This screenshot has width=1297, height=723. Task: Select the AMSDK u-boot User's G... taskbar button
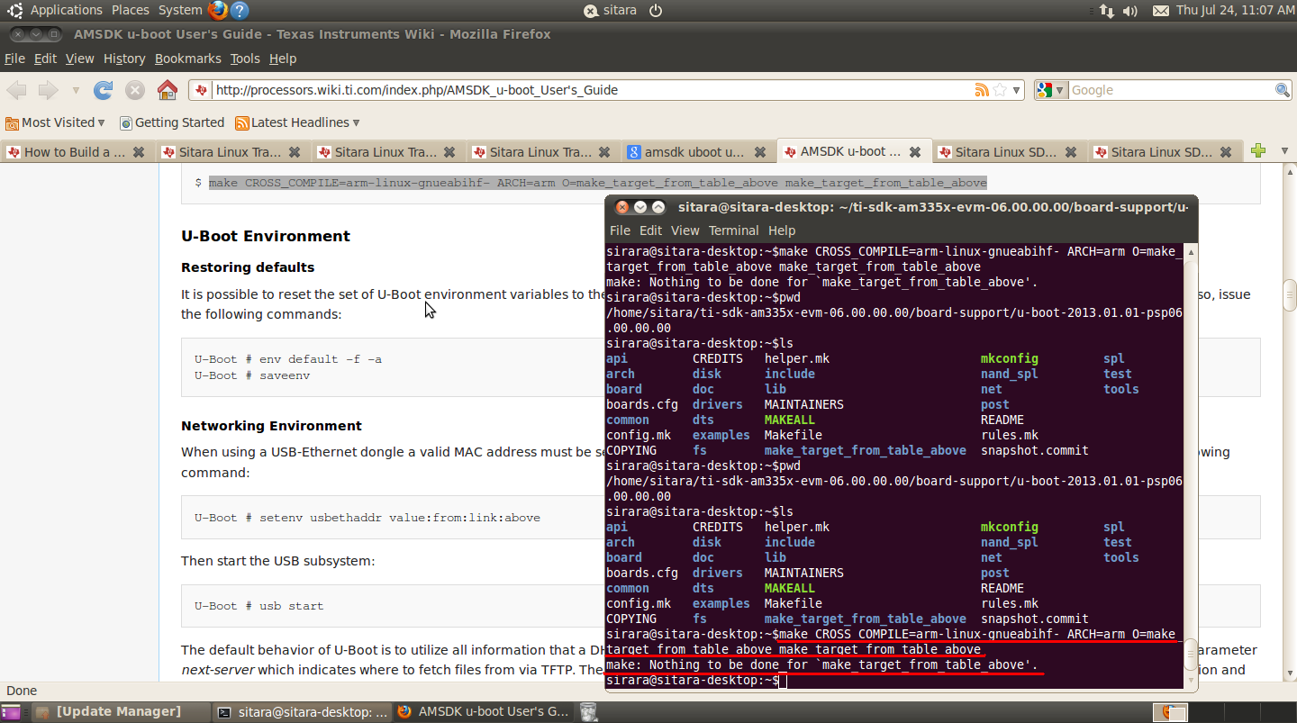click(x=484, y=712)
